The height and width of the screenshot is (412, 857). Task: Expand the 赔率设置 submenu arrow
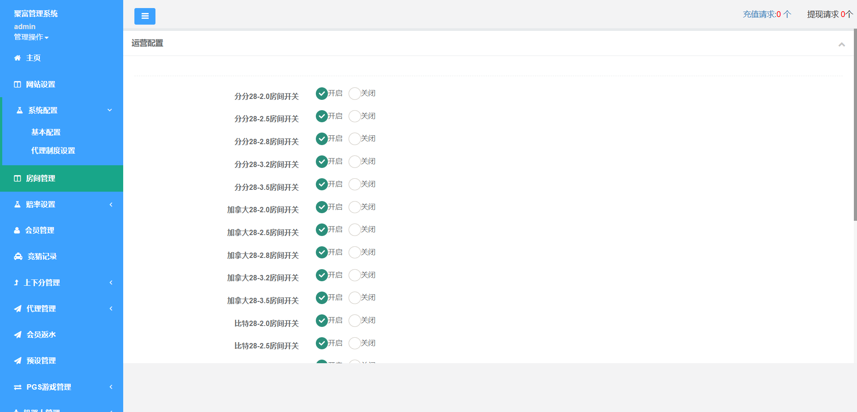tap(111, 205)
